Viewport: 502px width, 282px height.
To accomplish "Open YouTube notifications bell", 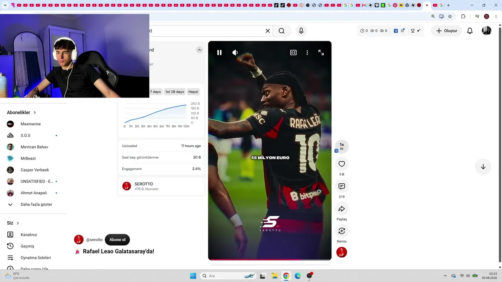I will pyautogui.click(x=470, y=31).
